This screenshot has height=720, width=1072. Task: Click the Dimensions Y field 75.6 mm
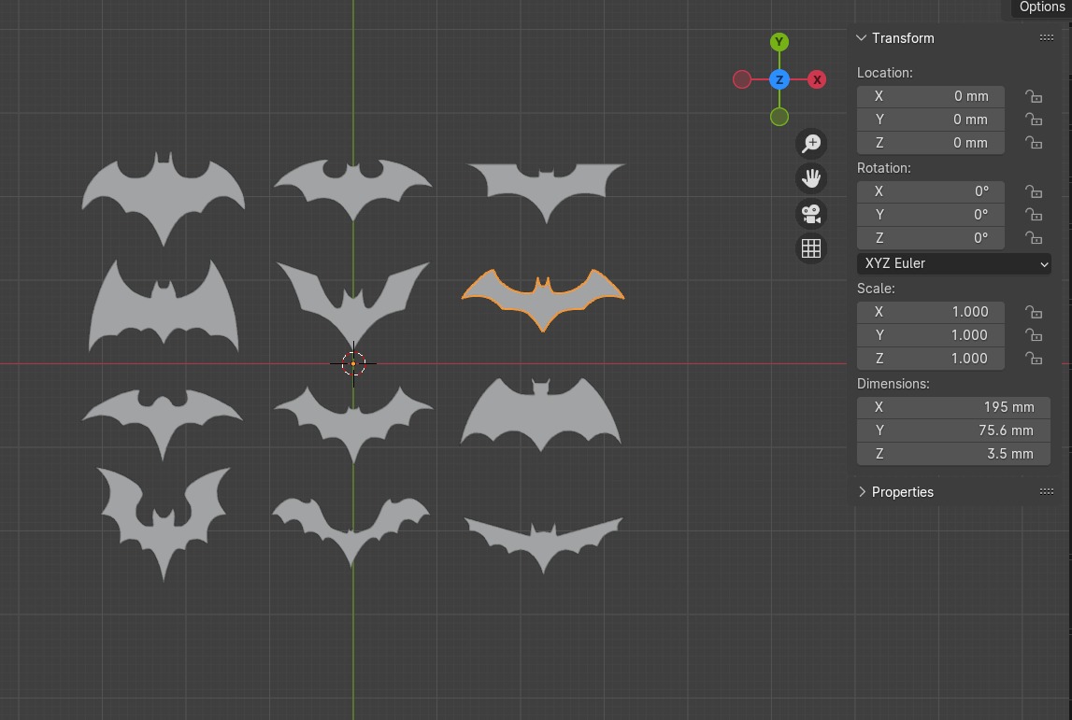[953, 431]
